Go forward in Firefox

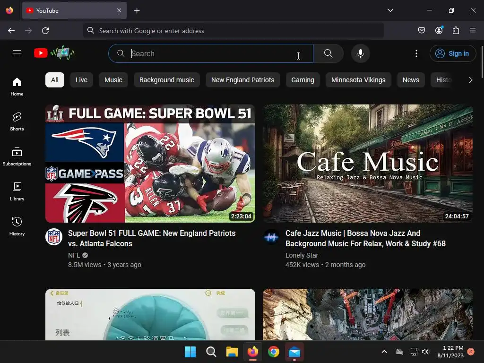click(28, 31)
